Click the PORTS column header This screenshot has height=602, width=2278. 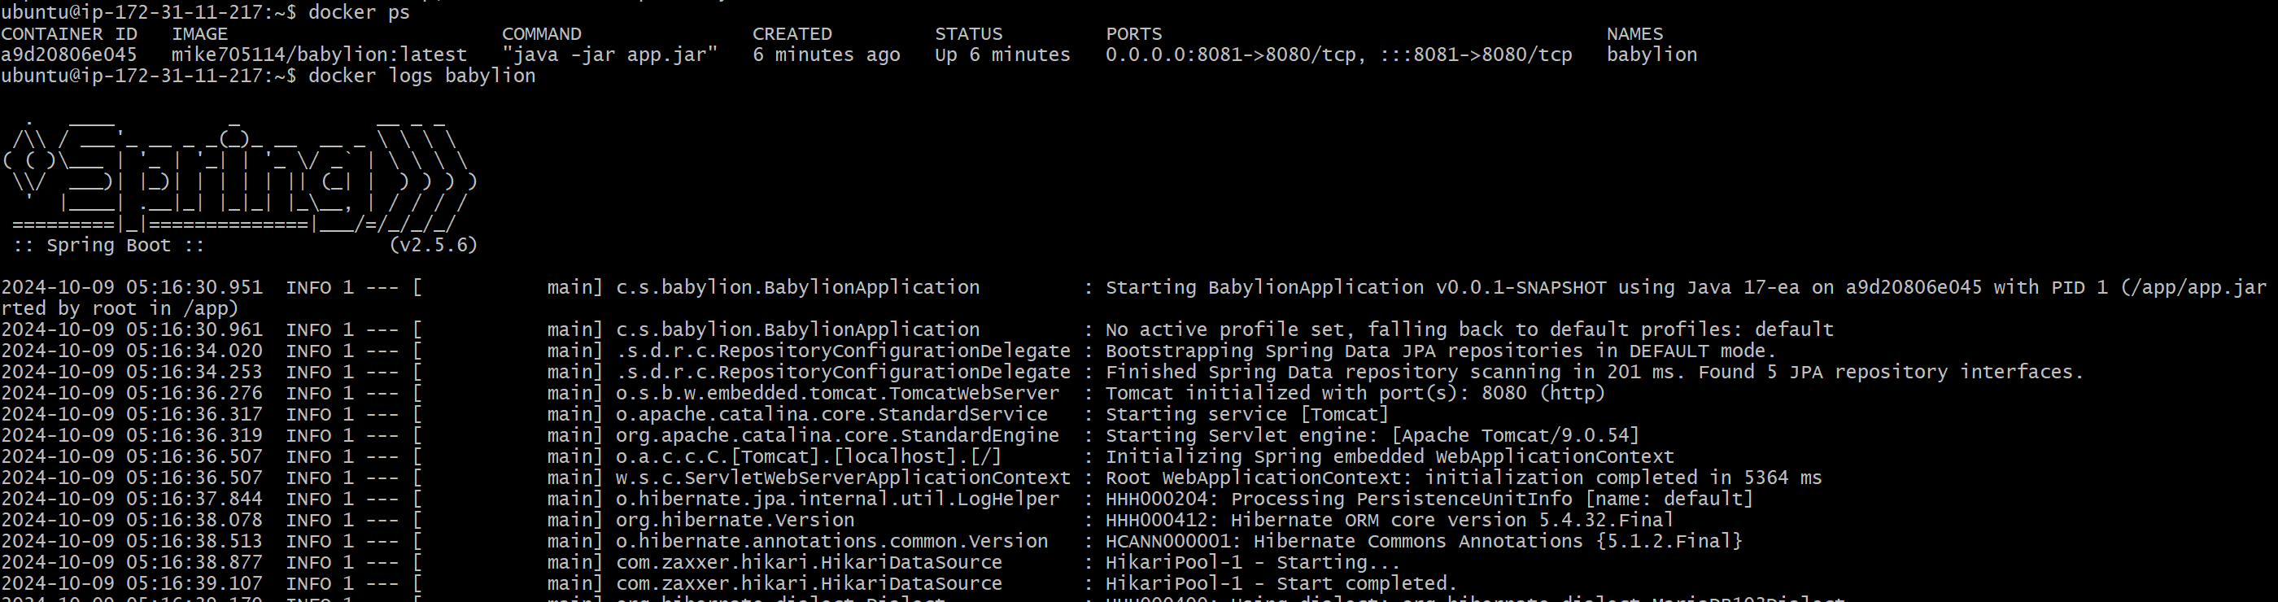pos(1133,33)
